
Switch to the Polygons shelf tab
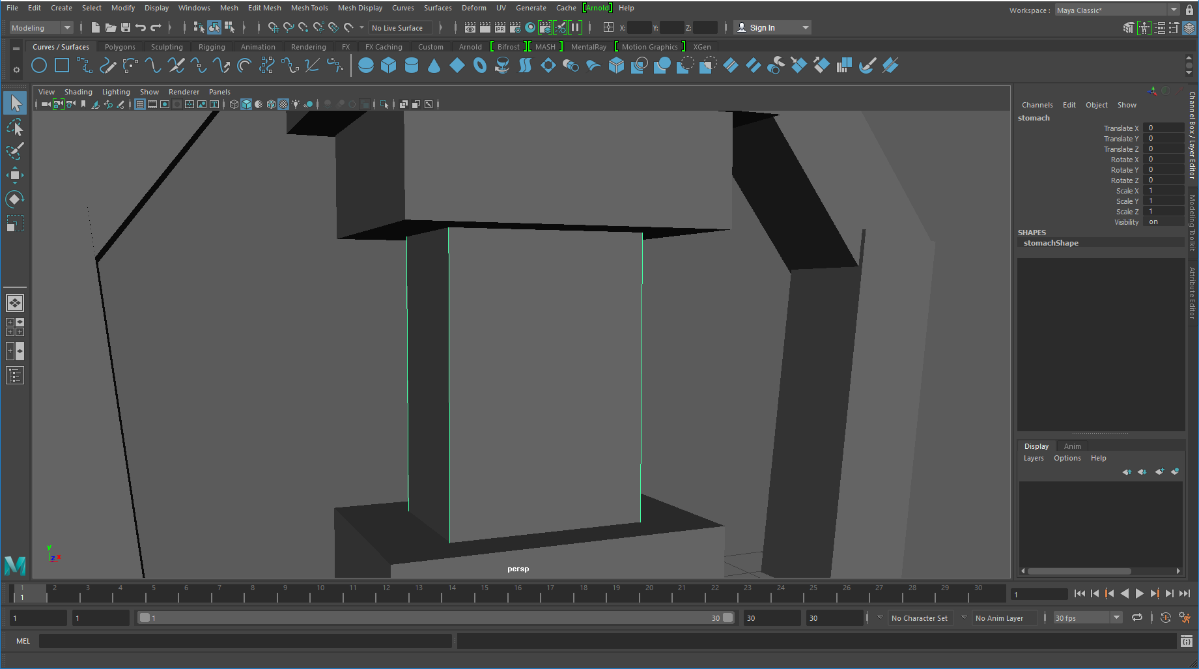[120, 47]
